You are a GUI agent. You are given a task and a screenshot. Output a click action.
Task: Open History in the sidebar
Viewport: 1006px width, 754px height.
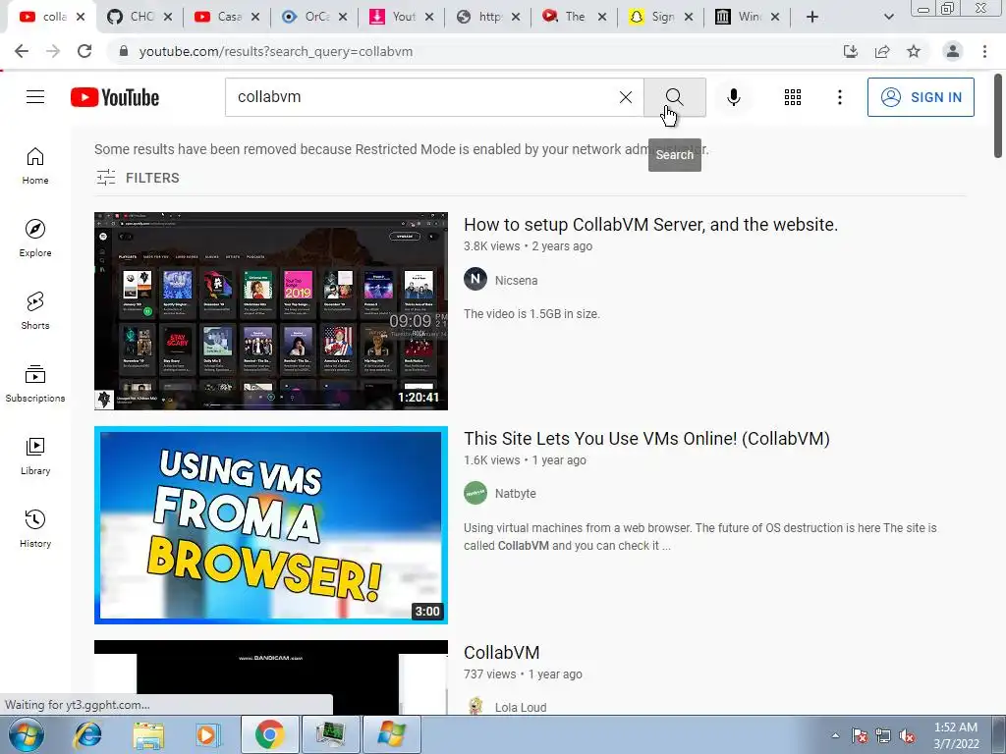tap(35, 529)
